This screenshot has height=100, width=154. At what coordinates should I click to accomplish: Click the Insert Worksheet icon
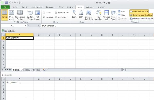[x=44, y=70]
